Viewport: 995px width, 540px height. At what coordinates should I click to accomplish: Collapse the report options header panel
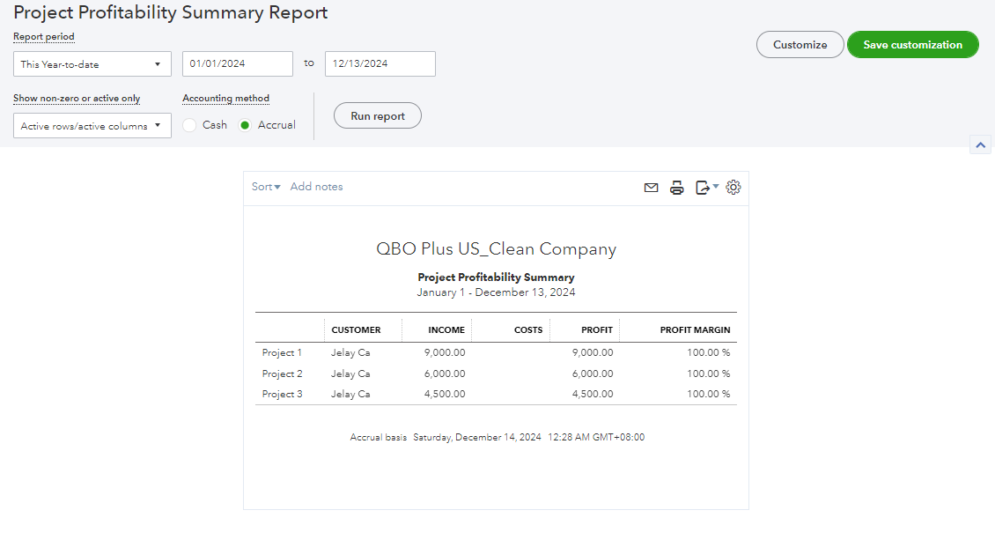point(980,144)
